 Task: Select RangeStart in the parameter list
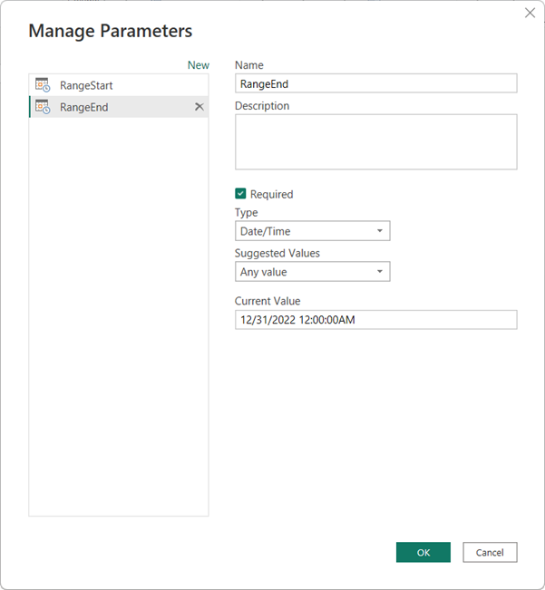(x=119, y=85)
